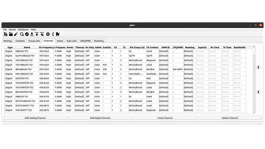
Task: Open the Databases menu
Action: 23,30
